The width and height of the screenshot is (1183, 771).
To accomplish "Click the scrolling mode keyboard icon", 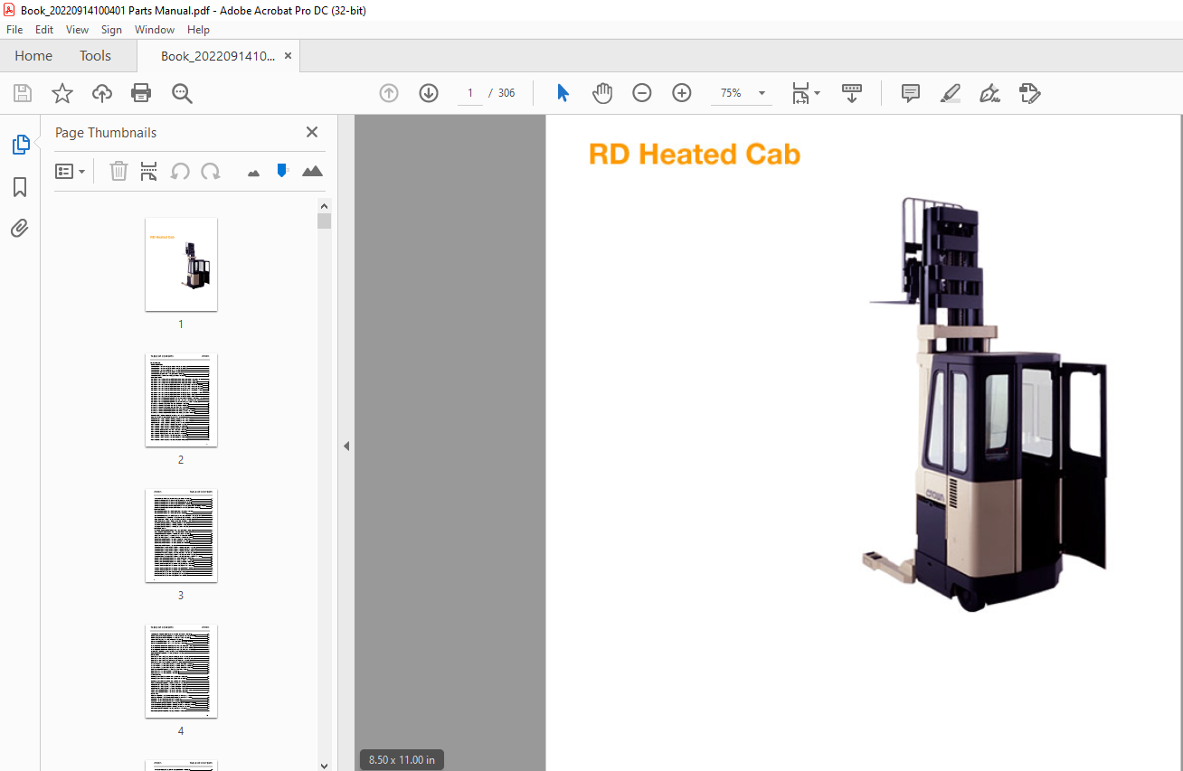I will pos(852,93).
